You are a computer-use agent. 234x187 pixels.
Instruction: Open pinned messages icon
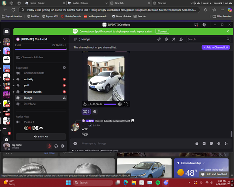[x=174, y=39]
